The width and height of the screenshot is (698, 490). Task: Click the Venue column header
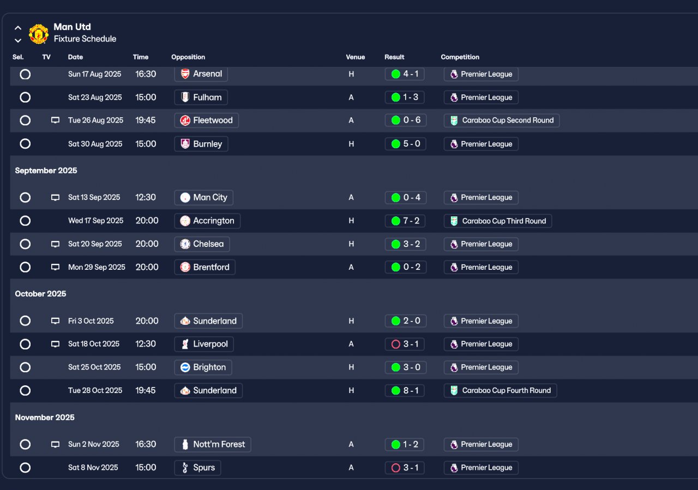tap(356, 57)
